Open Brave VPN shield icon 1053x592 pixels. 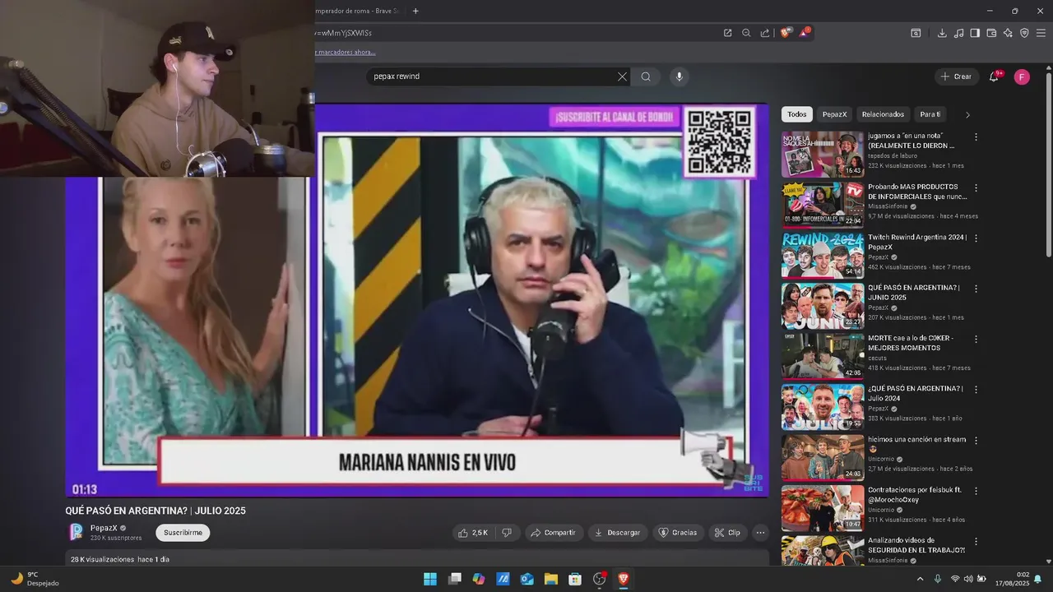[1024, 33]
